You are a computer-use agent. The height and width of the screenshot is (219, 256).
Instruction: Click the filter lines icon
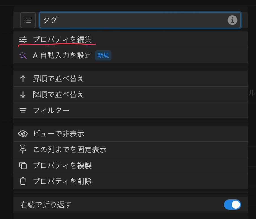pos(23,110)
